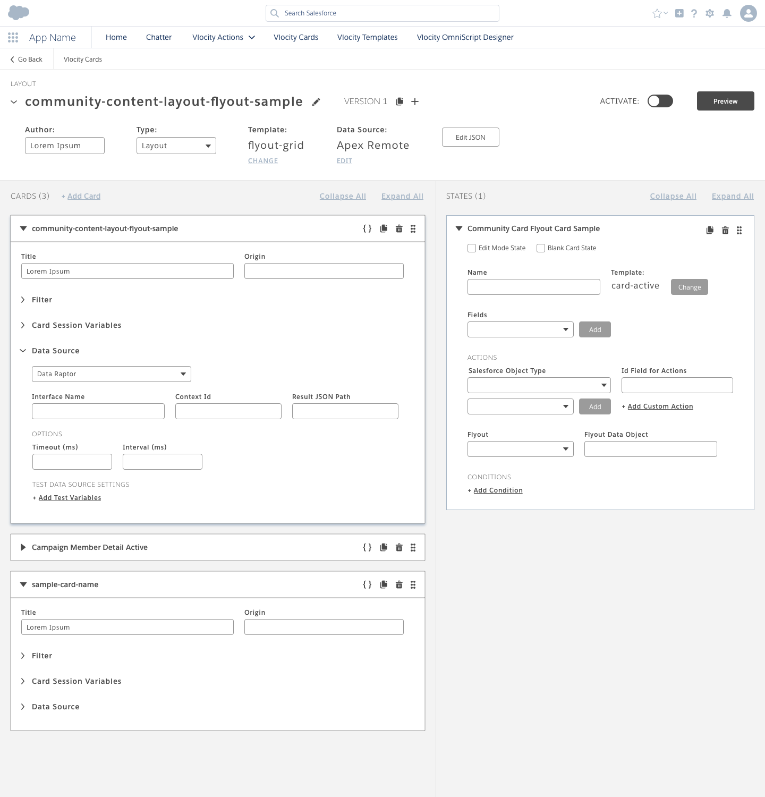Screen dimensions: 765x797
Task: Open the setup gear icon
Action: tap(710, 13)
